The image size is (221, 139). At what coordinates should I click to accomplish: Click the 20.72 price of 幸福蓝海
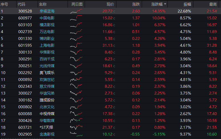(x=108, y=11)
